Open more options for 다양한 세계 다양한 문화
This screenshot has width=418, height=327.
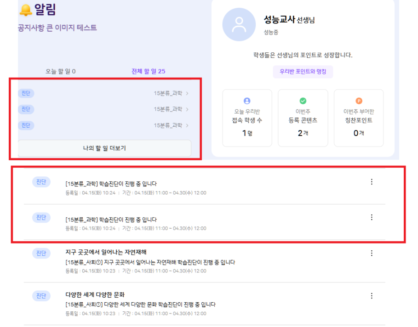click(372, 296)
